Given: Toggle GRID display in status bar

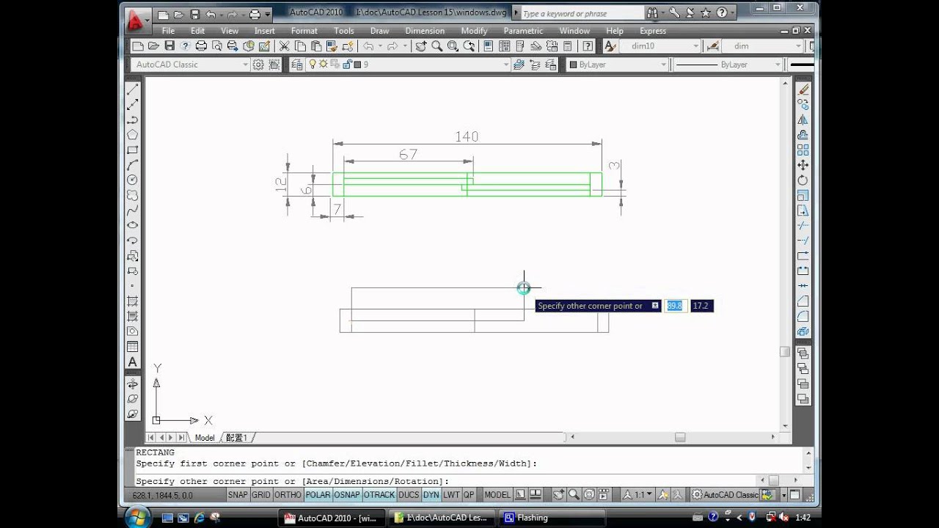Looking at the screenshot, I should [261, 495].
